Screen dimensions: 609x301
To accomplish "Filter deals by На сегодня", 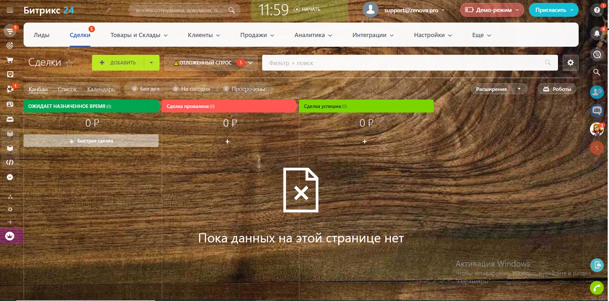I will tap(191, 89).
